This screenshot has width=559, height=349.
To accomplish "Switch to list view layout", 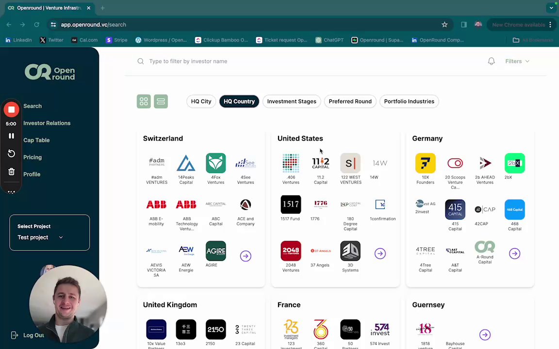I will 161,101.
